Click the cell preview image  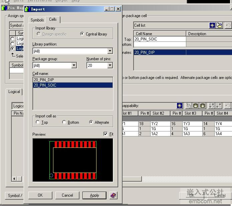click(x=73, y=160)
